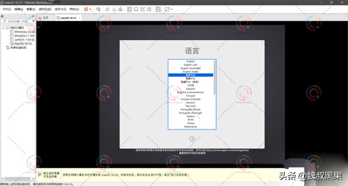The height and width of the screenshot is (186, 348).
Task: Close the macOS 10.15 tab
Action: coord(79,18)
